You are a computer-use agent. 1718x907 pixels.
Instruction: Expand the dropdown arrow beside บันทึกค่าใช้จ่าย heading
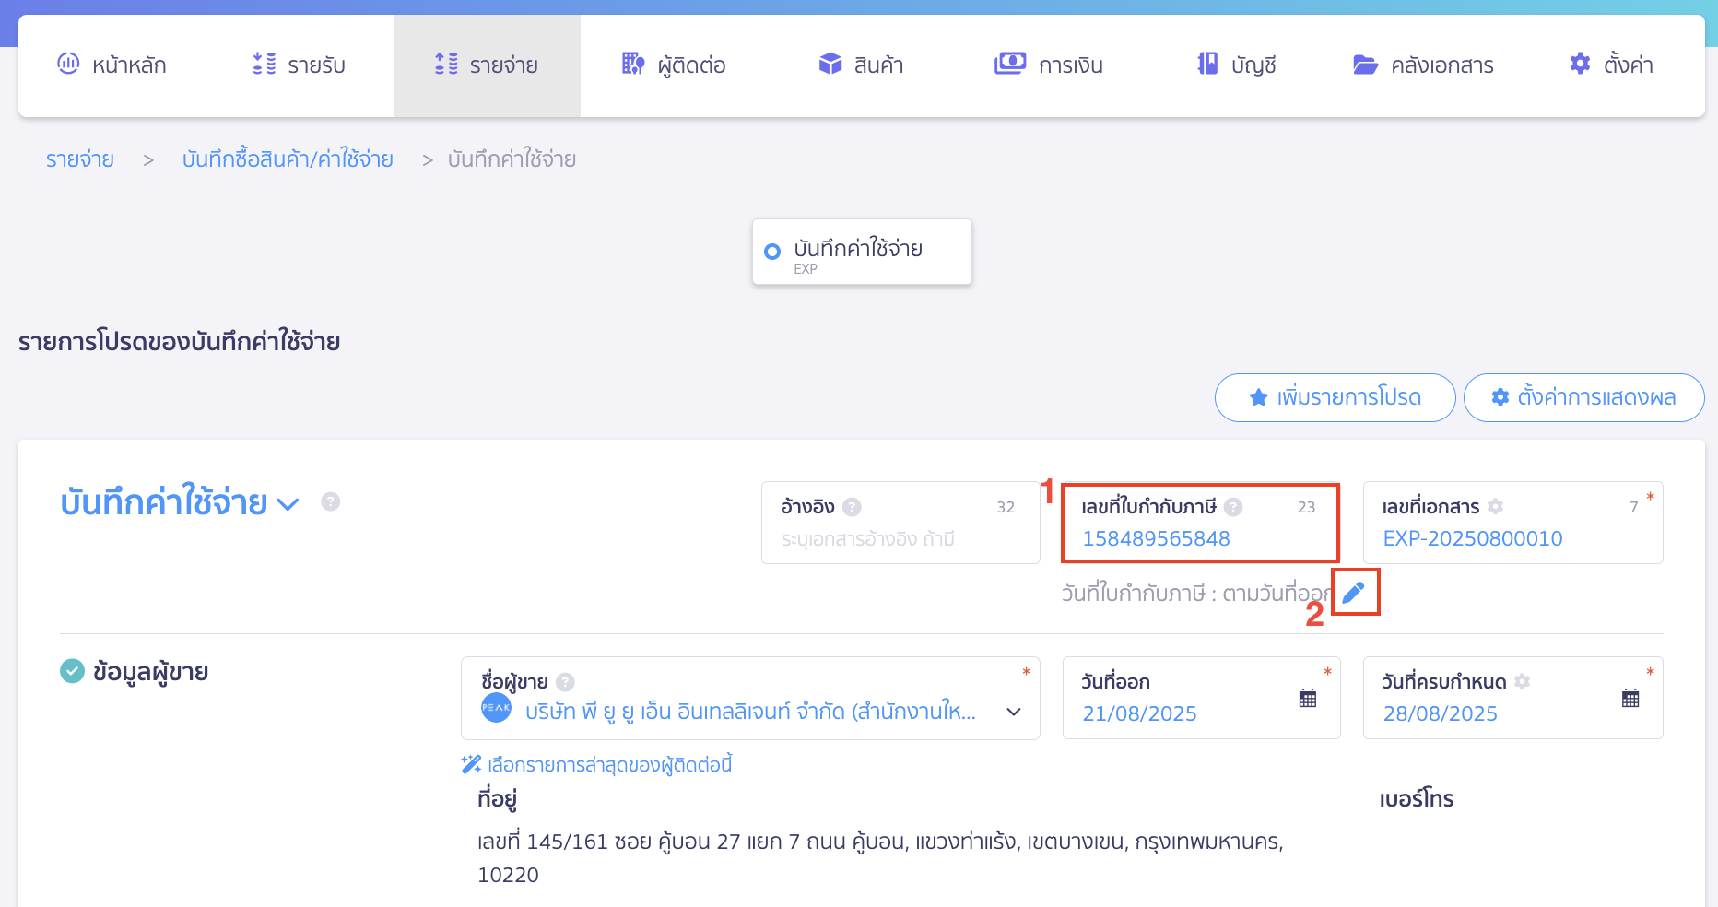click(288, 504)
